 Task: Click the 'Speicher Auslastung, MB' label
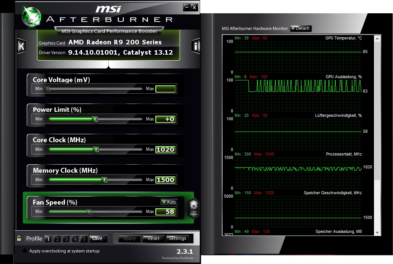pyautogui.click(x=338, y=231)
